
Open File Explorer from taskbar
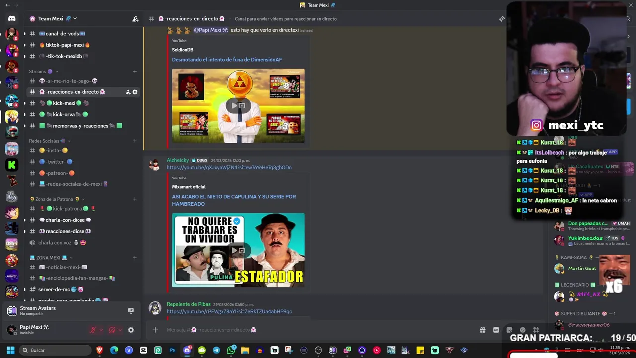(245, 350)
